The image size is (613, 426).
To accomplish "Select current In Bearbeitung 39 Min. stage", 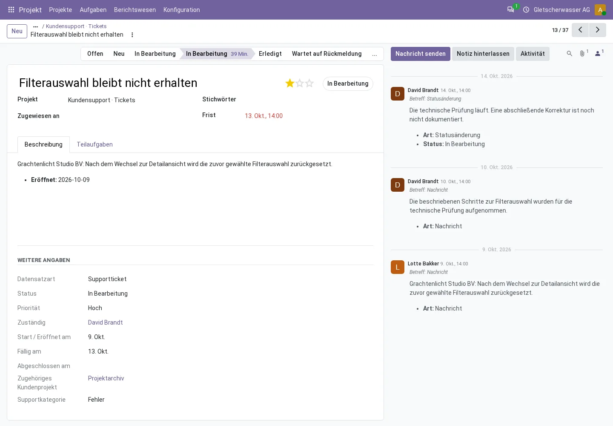I will coord(217,54).
